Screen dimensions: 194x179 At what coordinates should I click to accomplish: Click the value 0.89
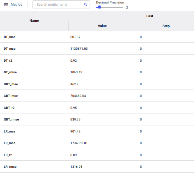click(73, 155)
